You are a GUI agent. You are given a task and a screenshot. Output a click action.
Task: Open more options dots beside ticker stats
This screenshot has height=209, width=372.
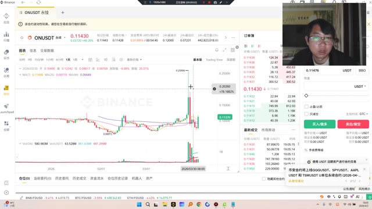[233, 38]
